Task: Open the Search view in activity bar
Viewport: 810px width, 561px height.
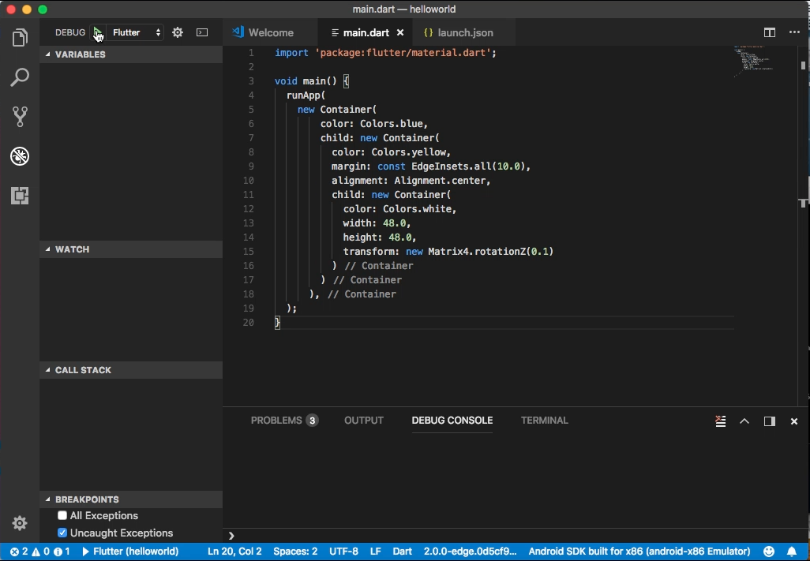Action: (20, 77)
